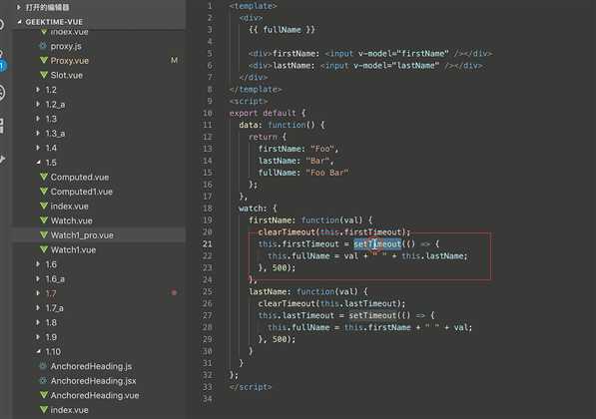Click the file icon next to AnchoredHeading.js
Image resolution: width=596 pixels, height=419 pixels.
click(x=43, y=366)
